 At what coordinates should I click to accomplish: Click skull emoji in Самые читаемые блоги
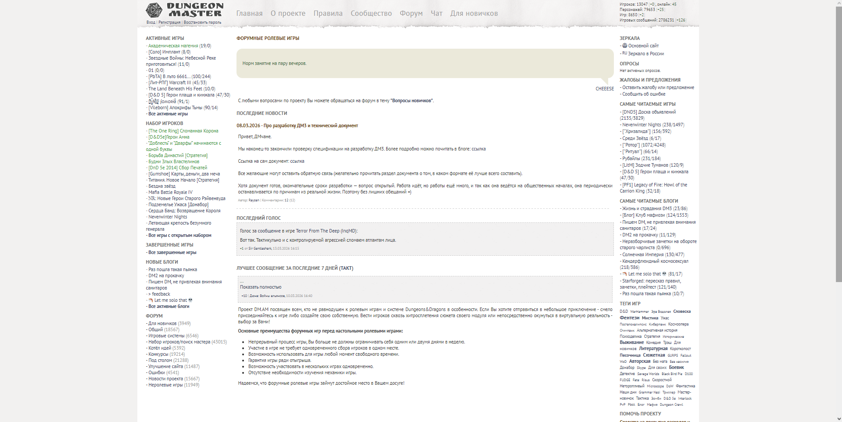click(664, 274)
